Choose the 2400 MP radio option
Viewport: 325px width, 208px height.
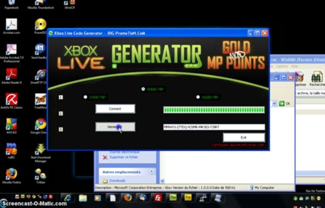[x=85, y=97]
